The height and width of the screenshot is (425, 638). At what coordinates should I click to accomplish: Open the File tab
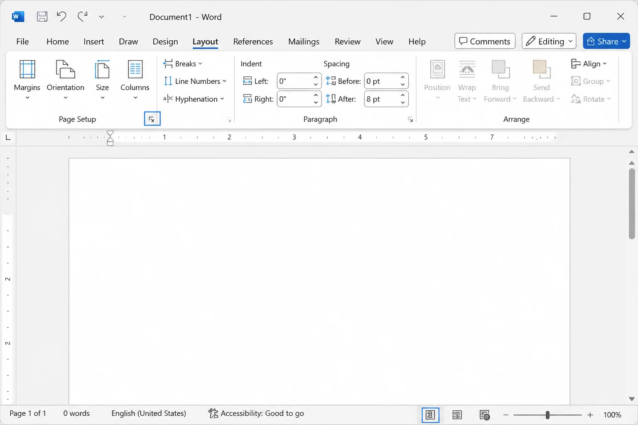point(22,42)
